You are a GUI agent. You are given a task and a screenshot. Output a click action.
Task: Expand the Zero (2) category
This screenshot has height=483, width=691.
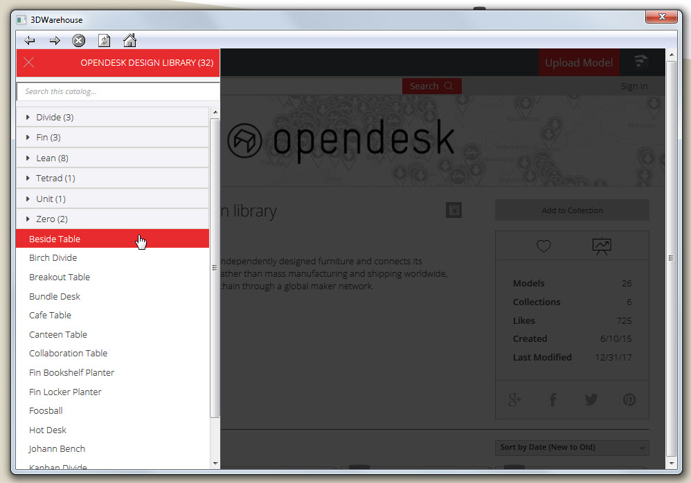112,219
